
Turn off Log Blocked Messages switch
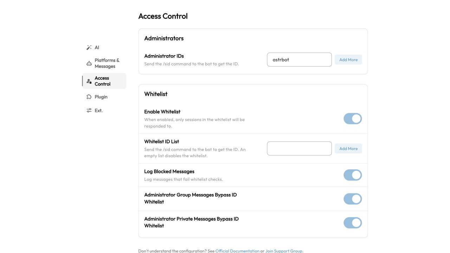click(x=353, y=175)
